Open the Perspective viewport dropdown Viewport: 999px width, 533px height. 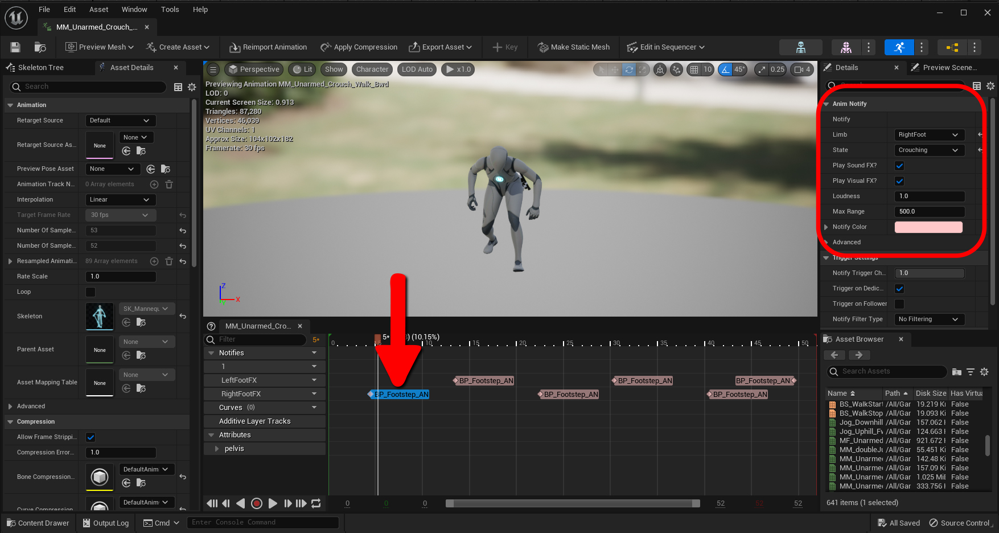point(254,69)
